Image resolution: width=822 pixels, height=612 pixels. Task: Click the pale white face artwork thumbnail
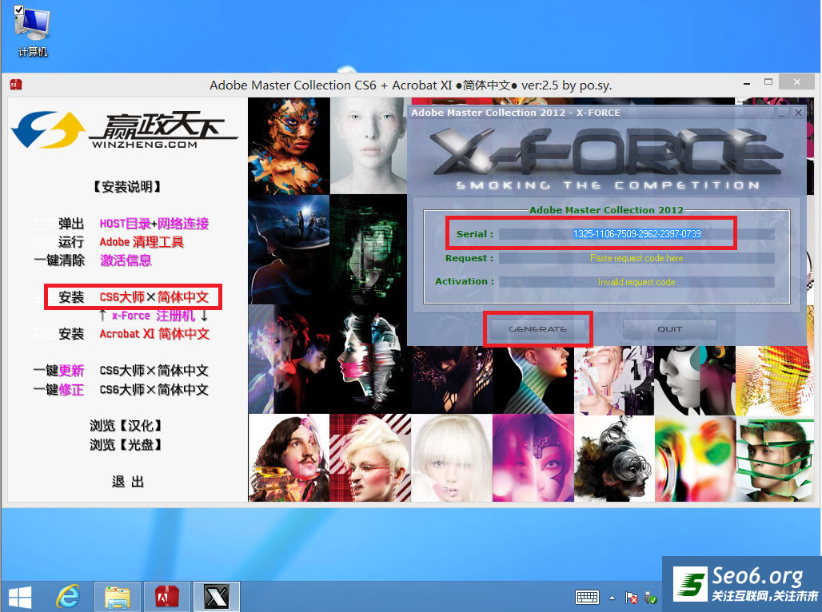369,146
